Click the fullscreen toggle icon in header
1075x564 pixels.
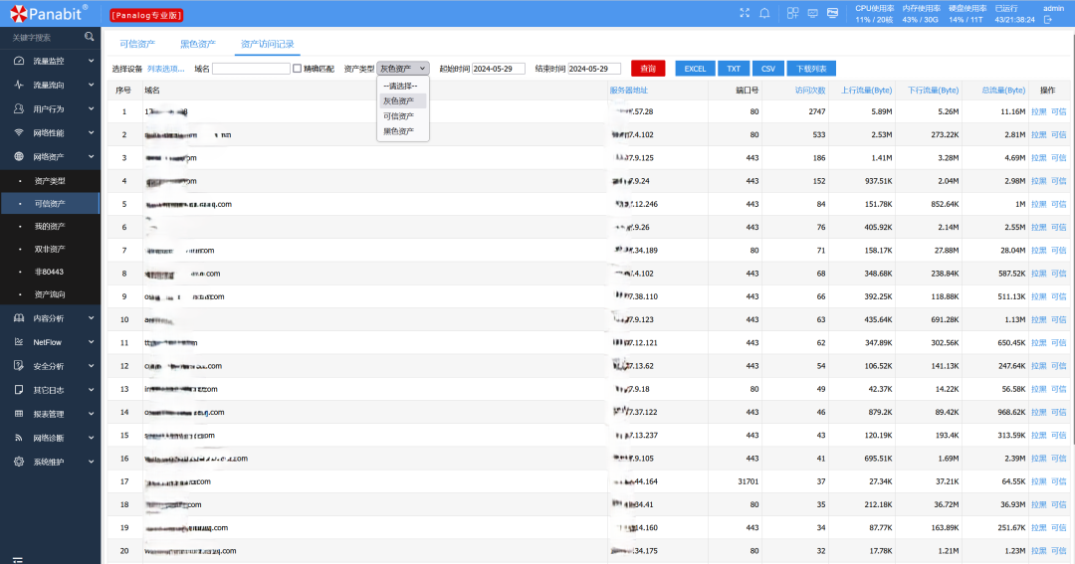(x=745, y=13)
